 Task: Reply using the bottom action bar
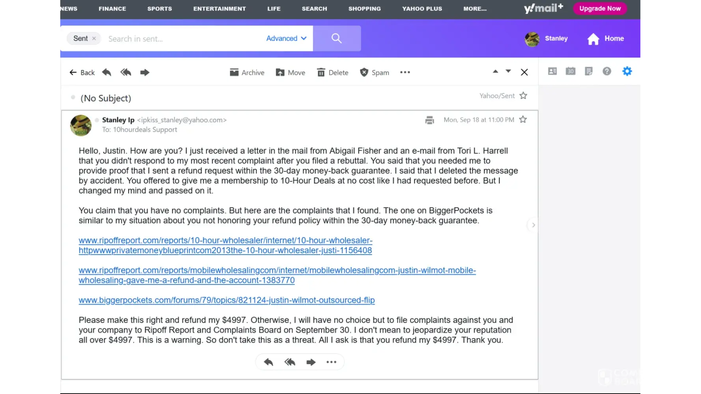pyautogui.click(x=268, y=362)
